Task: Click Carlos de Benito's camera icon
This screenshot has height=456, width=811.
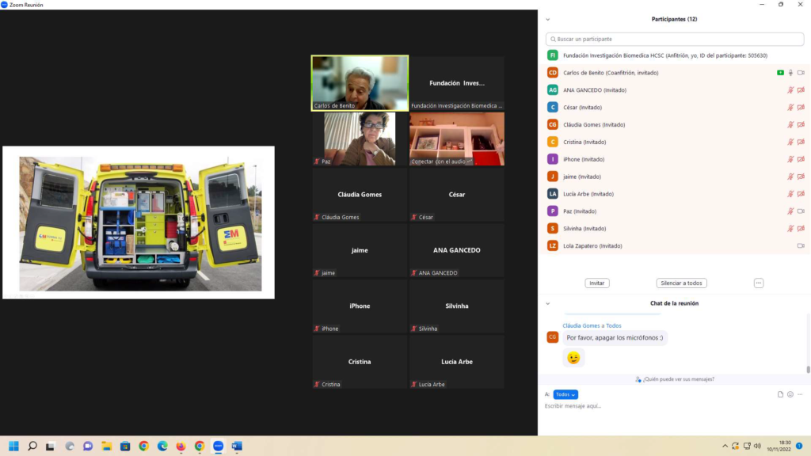Action: (801, 73)
